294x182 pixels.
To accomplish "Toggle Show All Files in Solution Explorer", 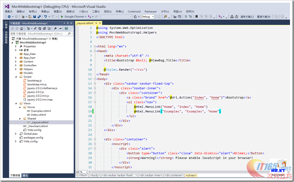I will [49, 29].
